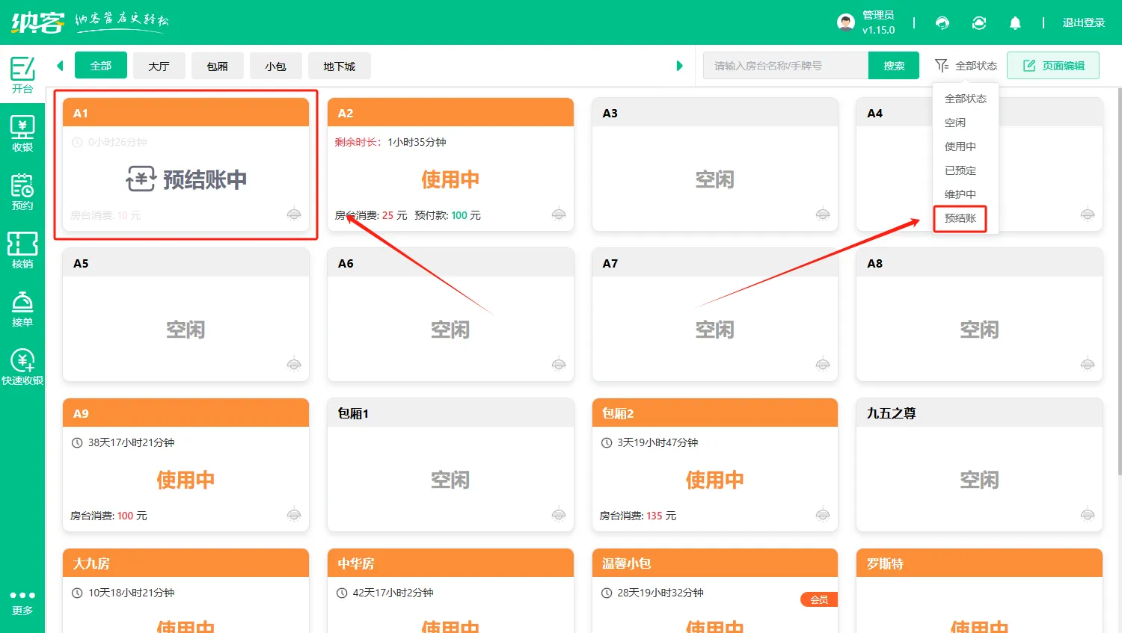Select 使用中 in the status dropdown
Viewport: 1122px width, 633px height.
tap(960, 146)
